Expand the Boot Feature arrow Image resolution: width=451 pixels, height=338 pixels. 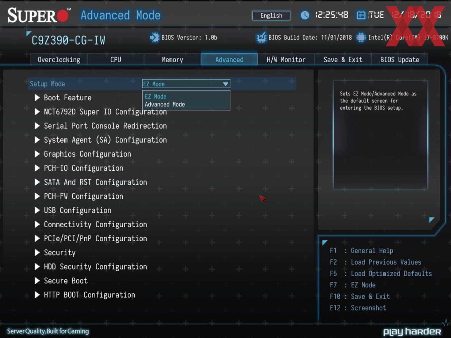pos(37,98)
